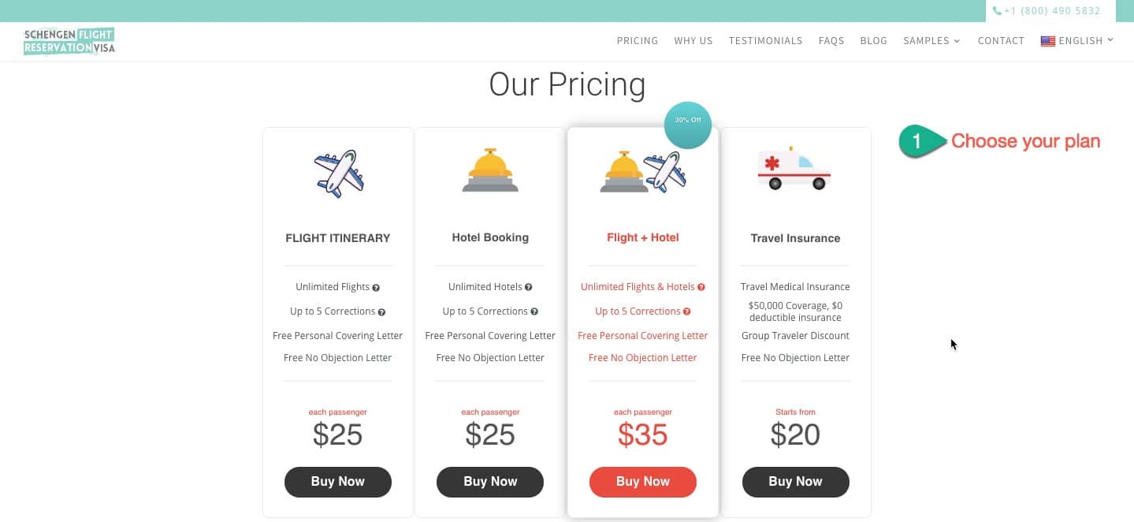Click red help icon beside Unlimited Flights & Hotels

pos(701,288)
